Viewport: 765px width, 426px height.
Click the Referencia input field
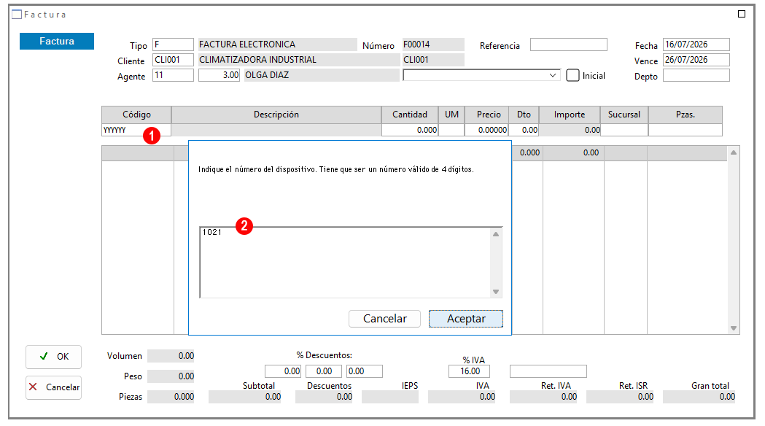pyautogui.click(x=569, y=44)
